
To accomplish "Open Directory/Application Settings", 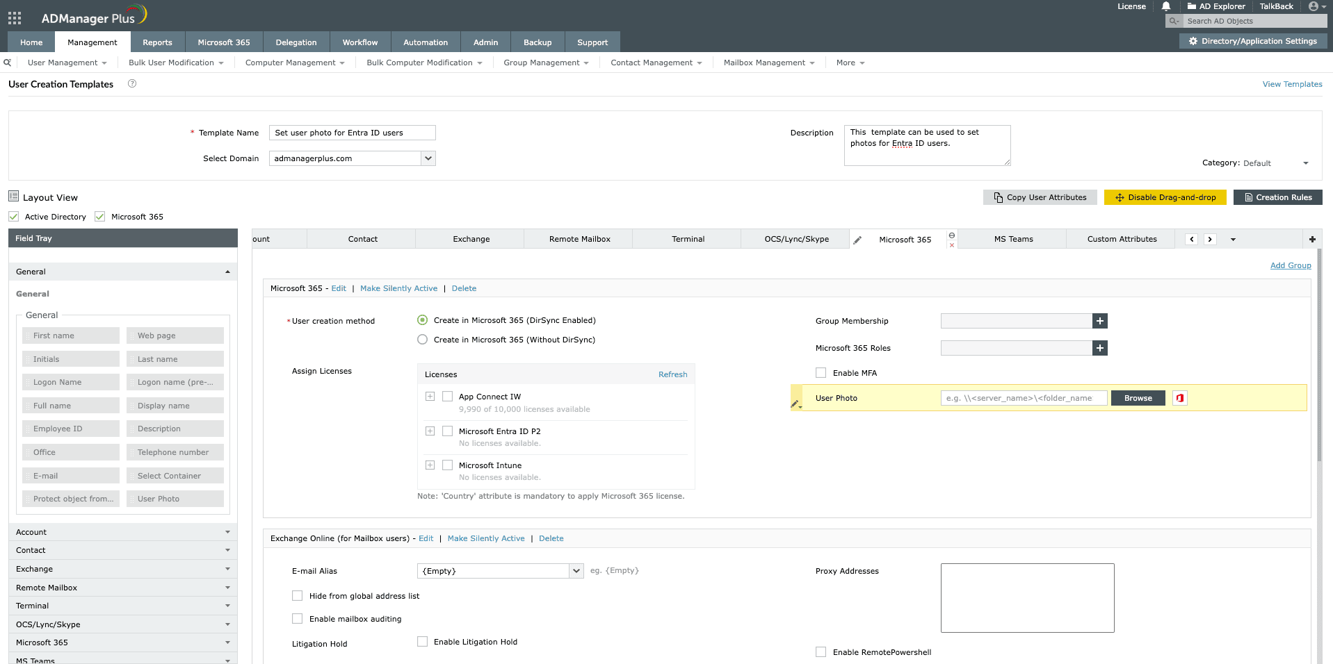I will [1253, 41].
